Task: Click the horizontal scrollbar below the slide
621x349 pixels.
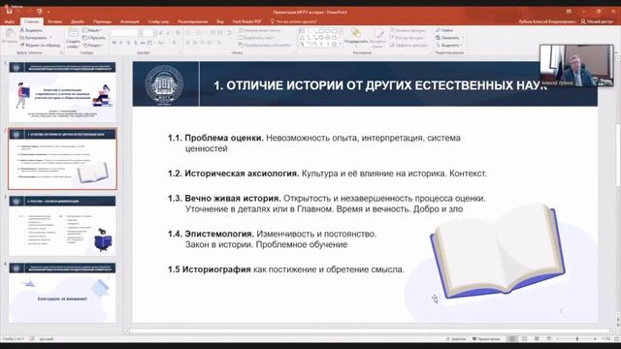Action: [x=369, y=331]
